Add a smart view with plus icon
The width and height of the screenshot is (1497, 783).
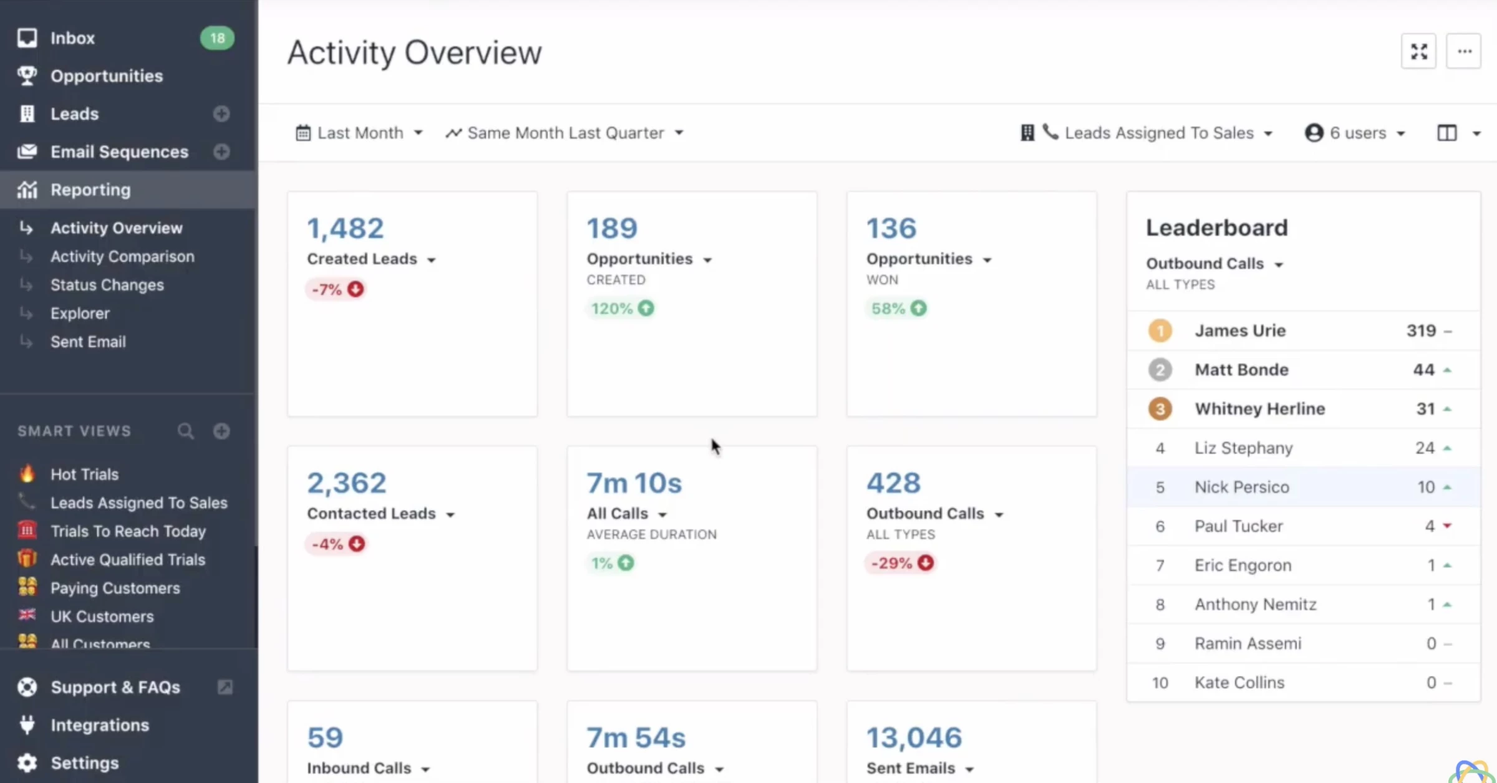[221, 431]
